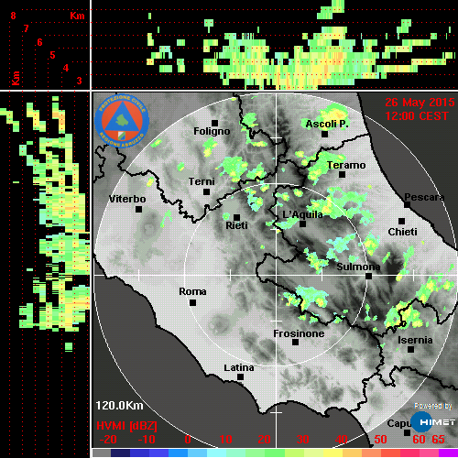
Task: Pick the yellow swatch on the dBZ colorbar
Action: (x=333, y=453)
